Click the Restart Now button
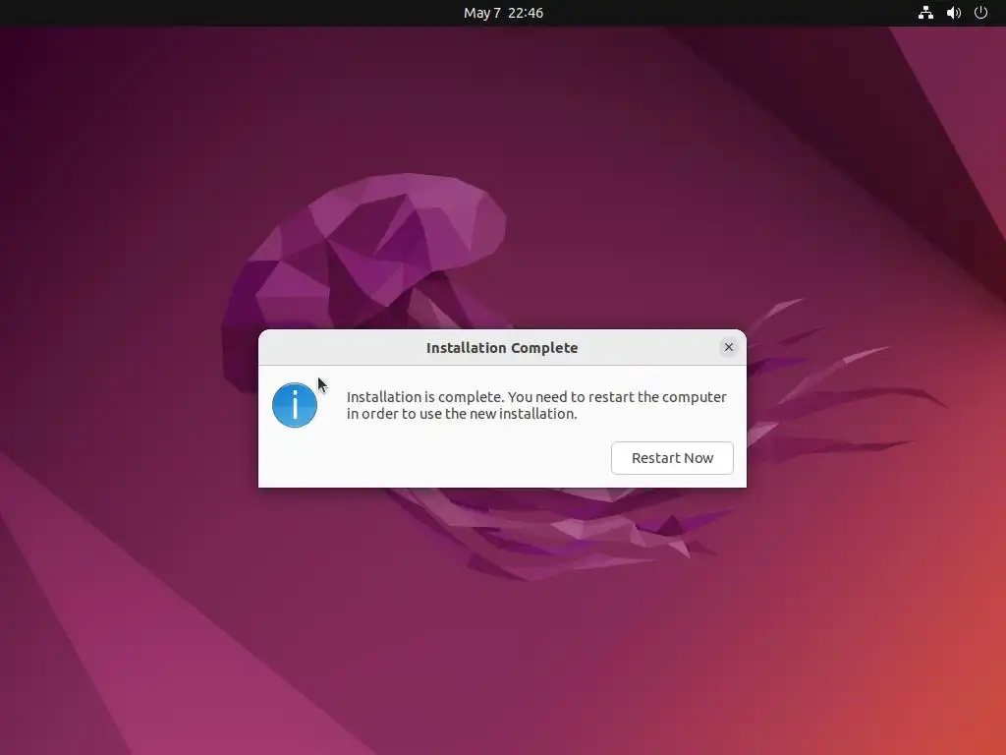The width and height of the screenshot is (1006, 755). coord(672,458)
